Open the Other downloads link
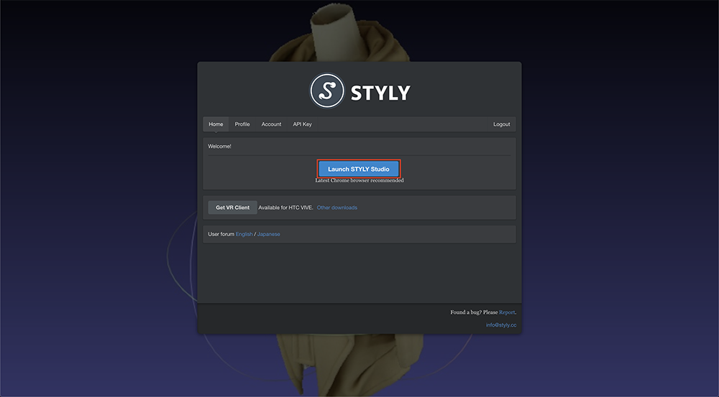The height and width of the screenshot is (397, 719). click(337, 207)
